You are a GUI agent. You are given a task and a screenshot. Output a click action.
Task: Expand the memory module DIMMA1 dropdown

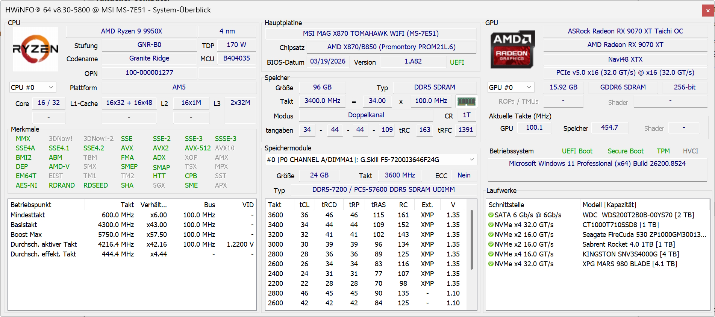pos(371,160)
